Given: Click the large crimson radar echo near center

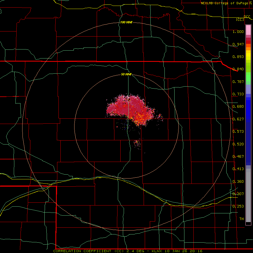Looking at the screenshot, I should [131, 108].
